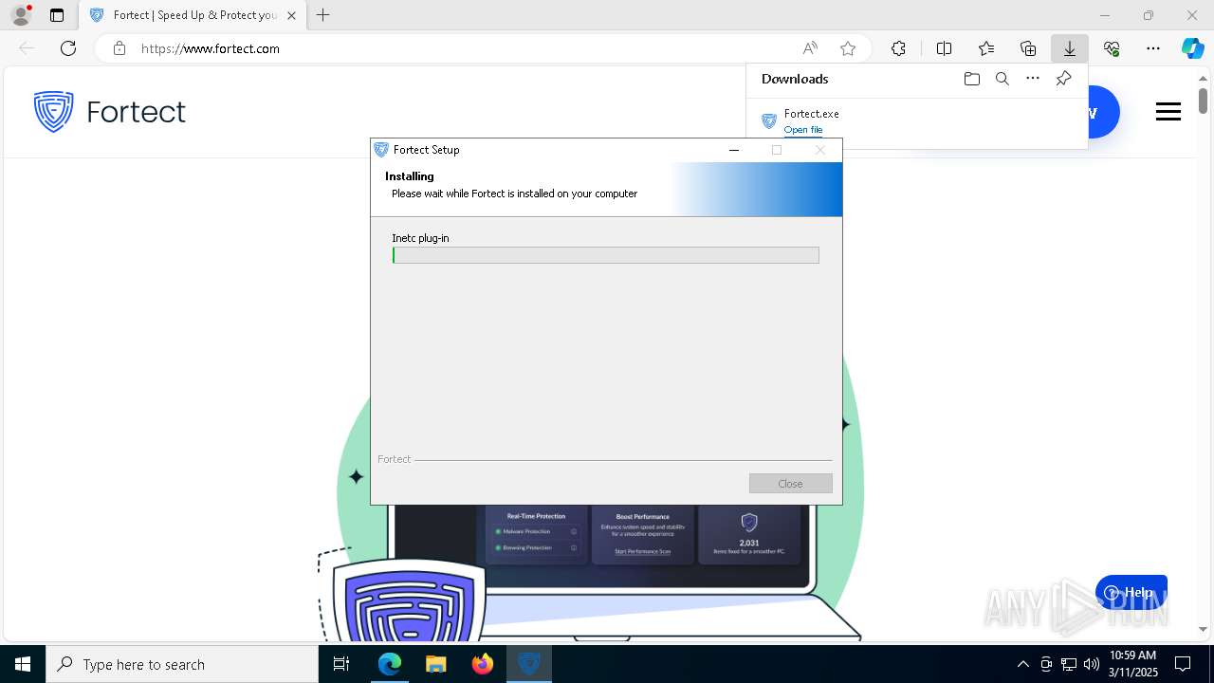Open Collections icon
The image size is (1214, 683).
tap(1028, 48)
